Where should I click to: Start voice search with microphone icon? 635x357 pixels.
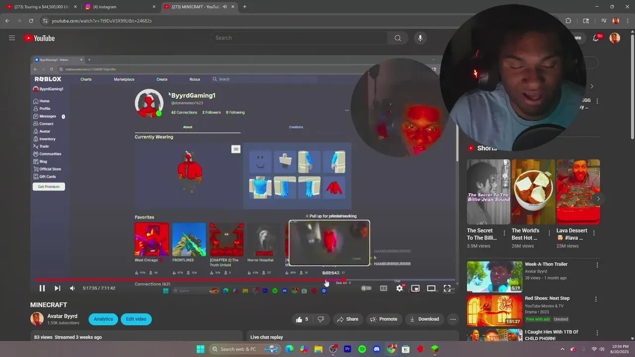[420, 38]
